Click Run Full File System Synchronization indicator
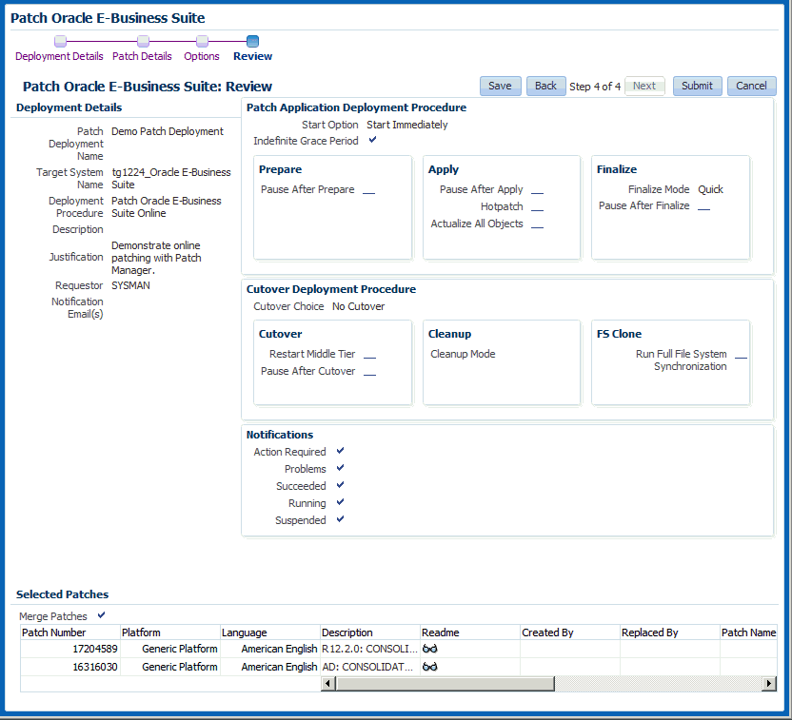This screenshot has height=720, width=792. pos(741,358)
